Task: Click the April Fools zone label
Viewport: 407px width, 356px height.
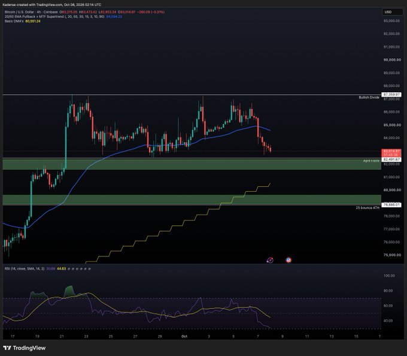Action: [371, 161]
